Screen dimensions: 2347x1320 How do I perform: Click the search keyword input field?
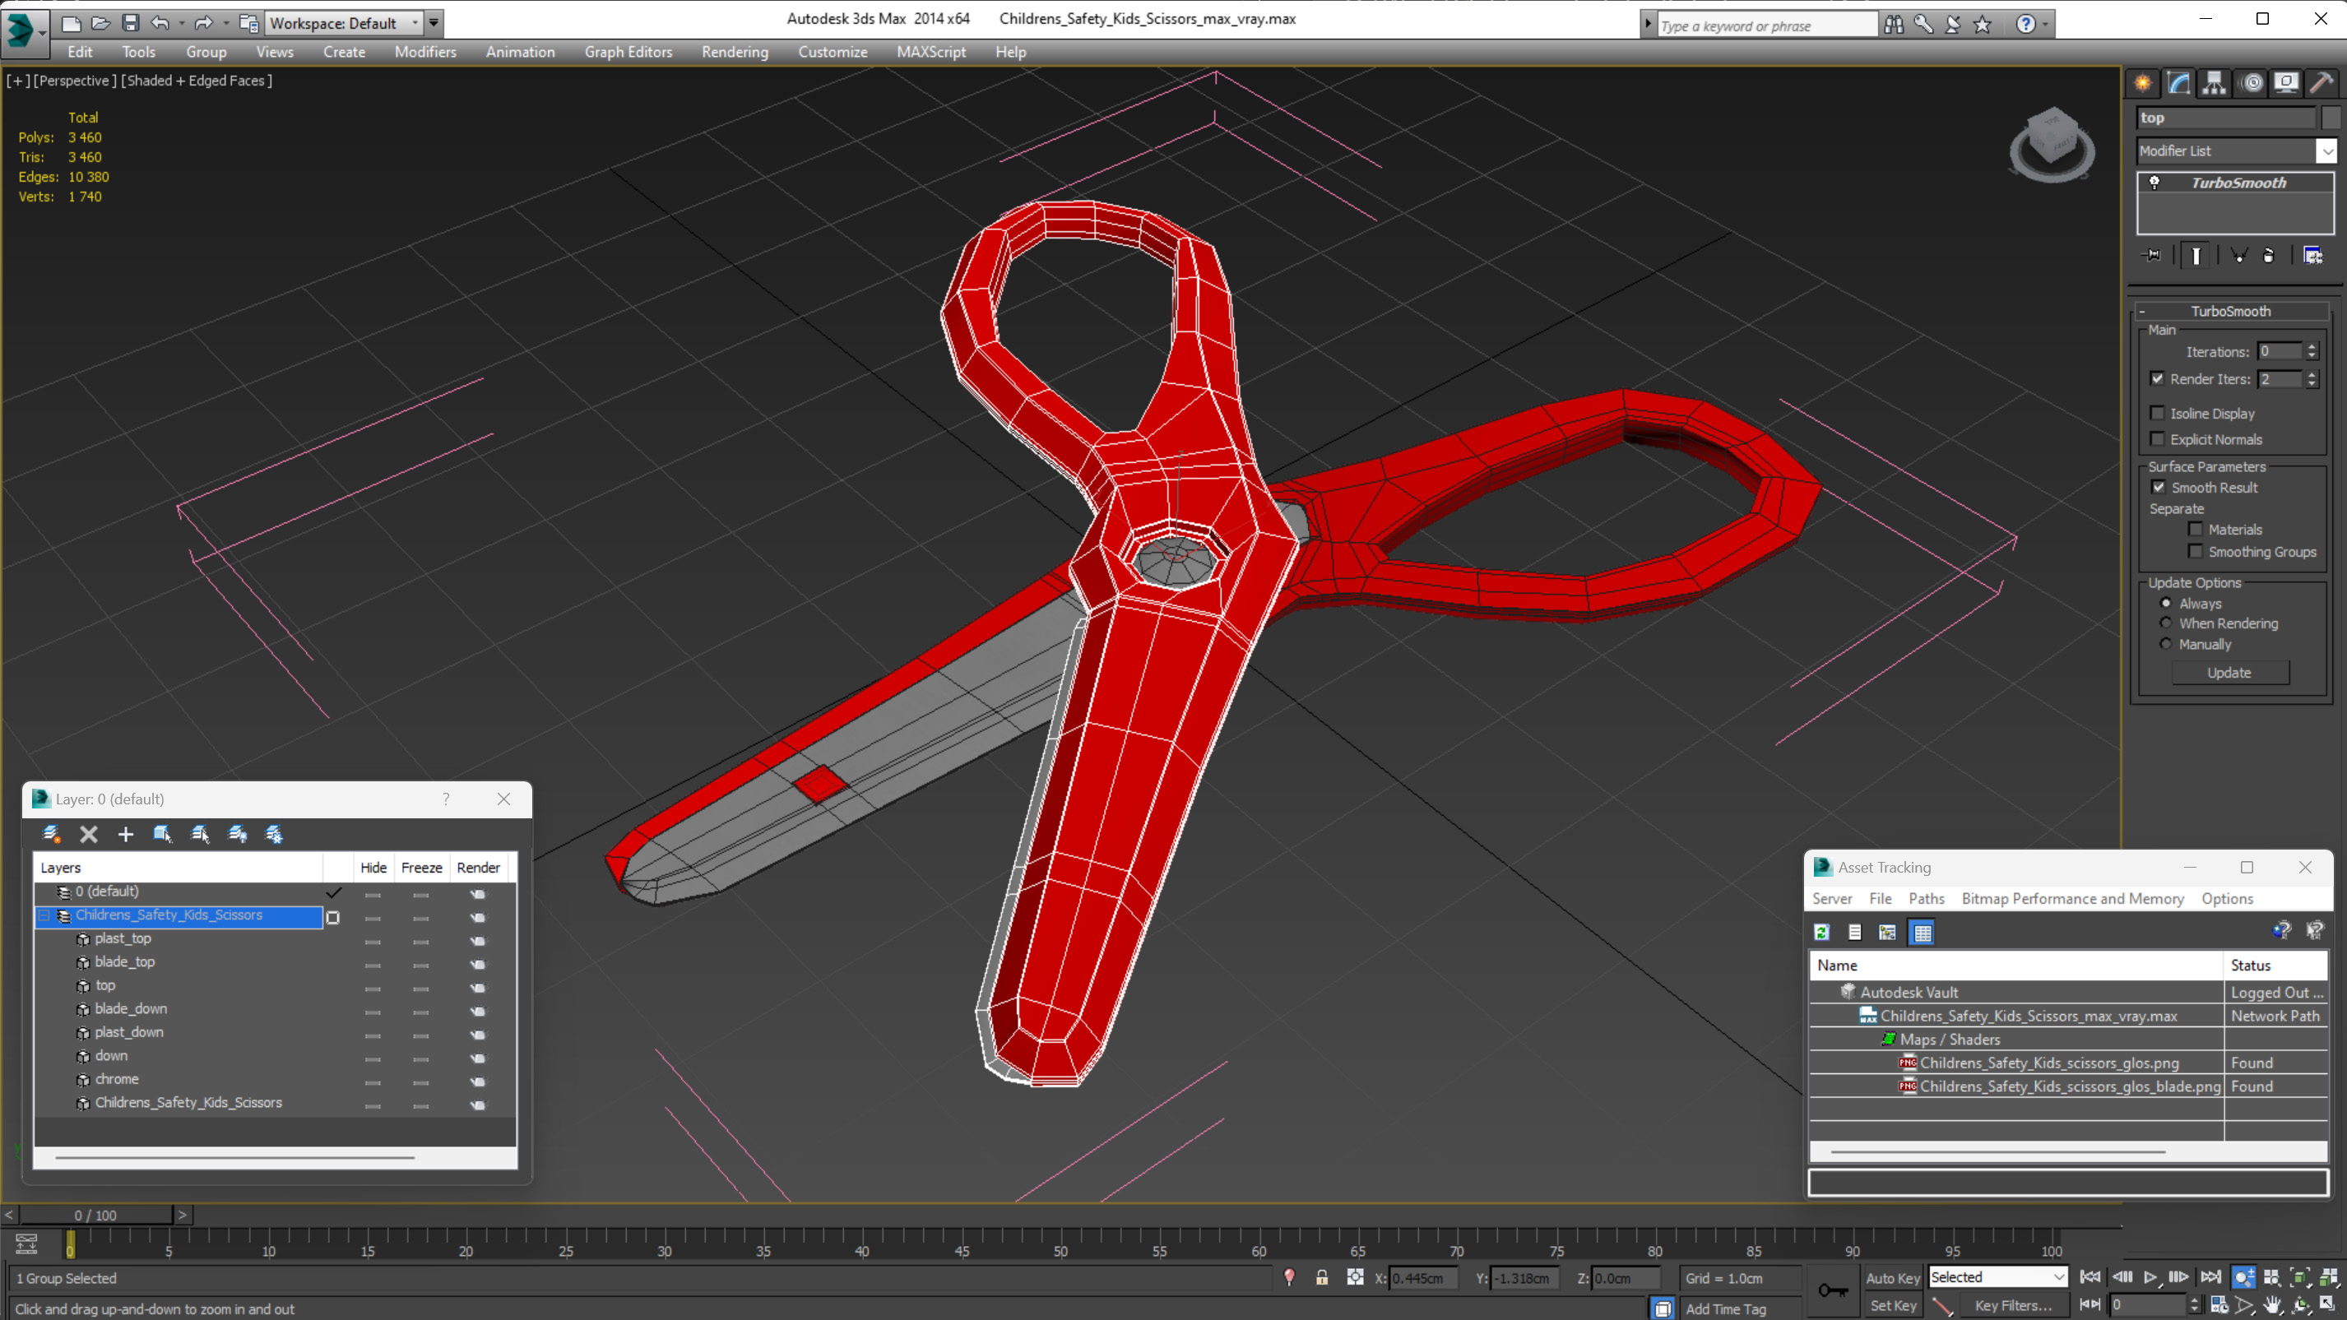[1767, 25]
